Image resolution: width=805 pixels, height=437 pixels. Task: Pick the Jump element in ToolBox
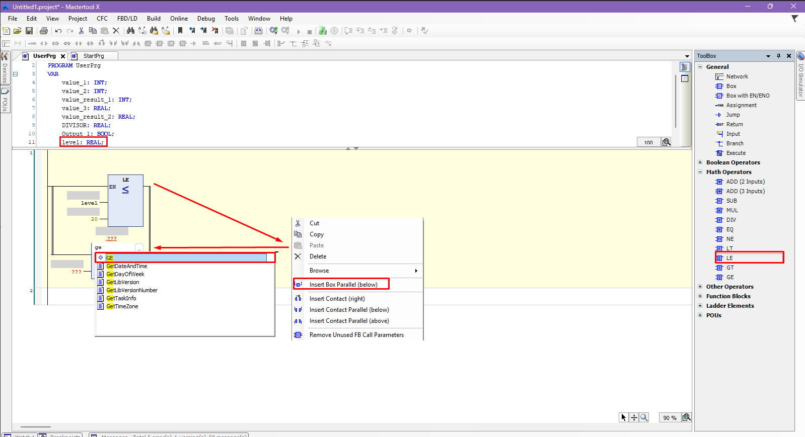point(733,115)
